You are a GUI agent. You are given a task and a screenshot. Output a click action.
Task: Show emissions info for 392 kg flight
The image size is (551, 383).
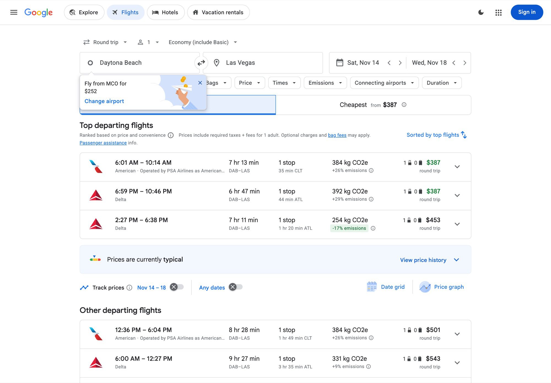click(x=371, y=199)
